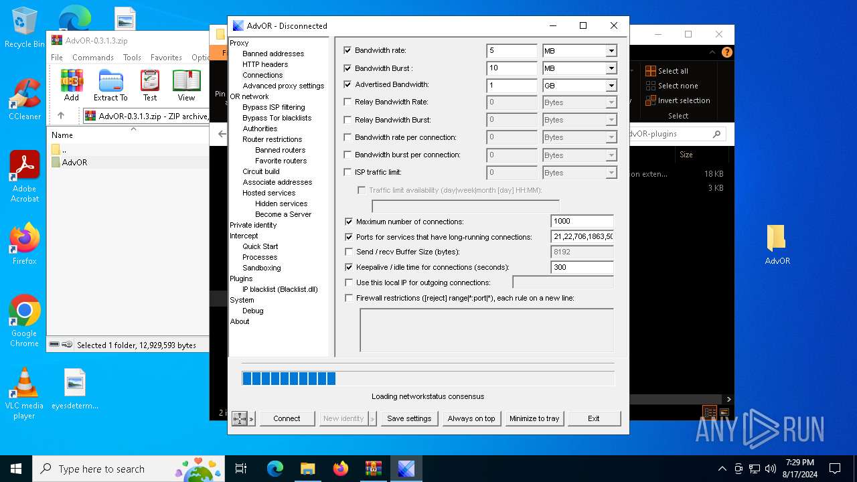Image resolution: width=857 pixels, height=482 pixels.
Task: Open the Favorites menu in WinRAR
Action: [166, 58]
